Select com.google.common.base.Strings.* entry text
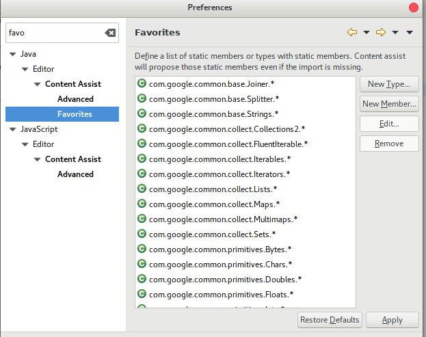This screenshot has height=337, width=426. click(x=213, y=114)
